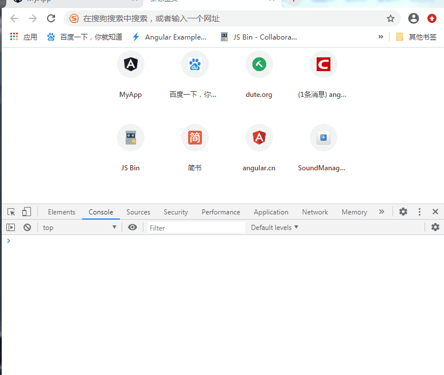Go back using the browser back arrow

14,19
